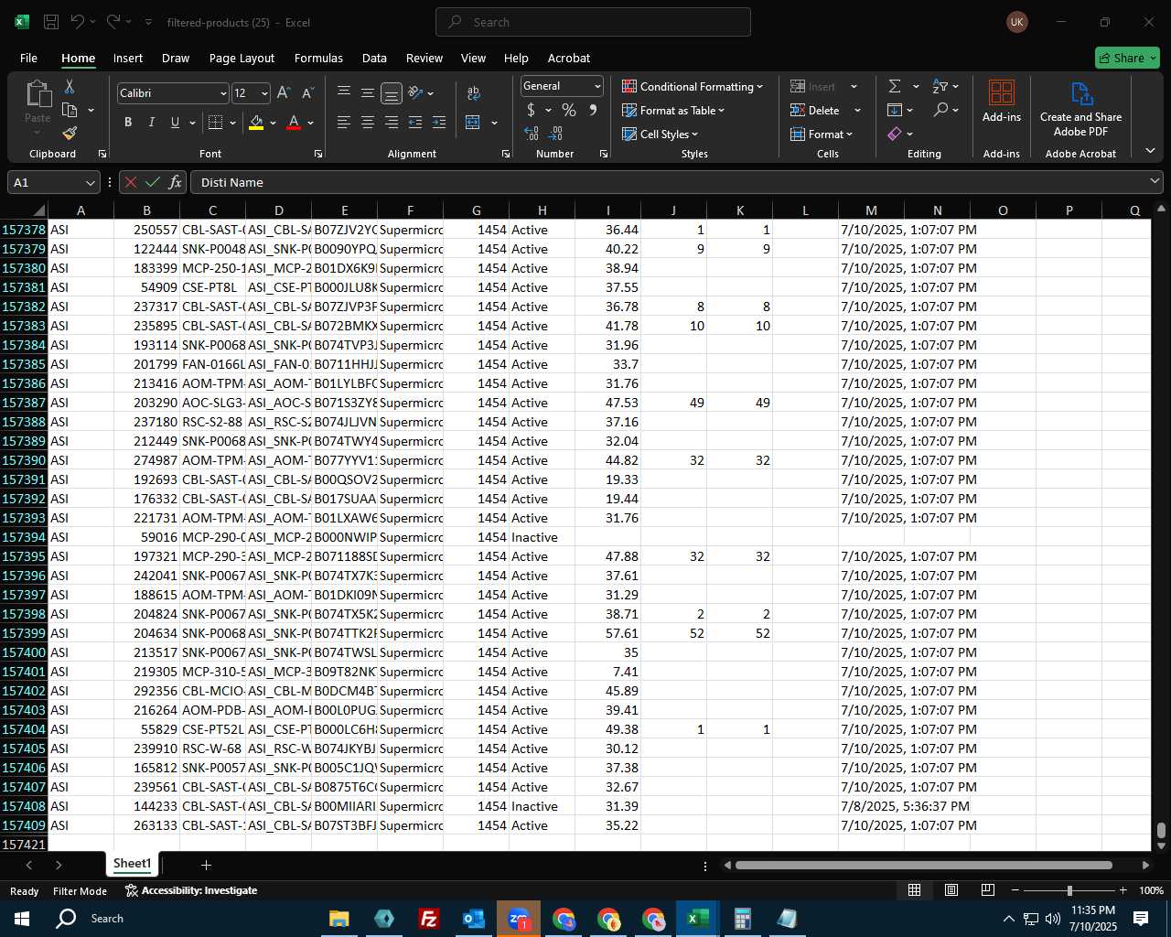This screenshot has width=1171, height=937.
Task: Click the Increase Indent icon
Action: pos(439,123)
